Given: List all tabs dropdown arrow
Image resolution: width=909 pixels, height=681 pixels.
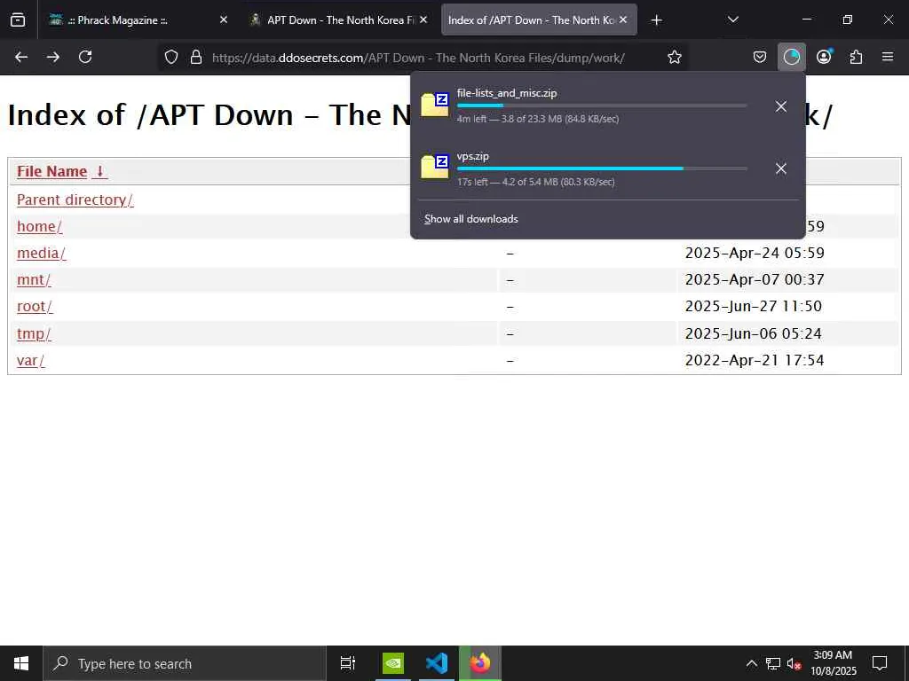Looking at the screenshot, I should click(x=732, y=20).
